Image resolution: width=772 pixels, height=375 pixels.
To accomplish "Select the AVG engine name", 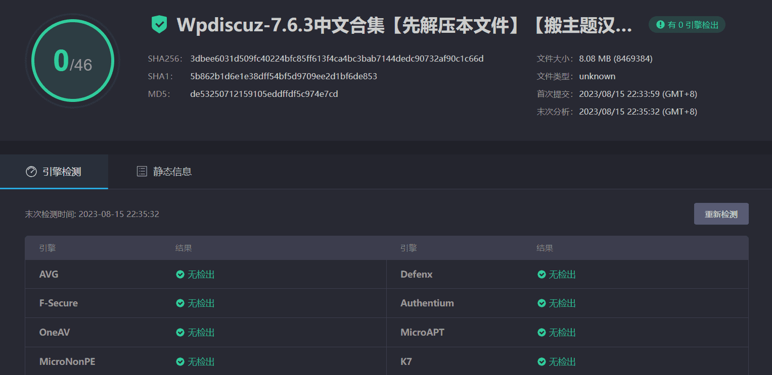I will pyautogui.click(x=49, y=275).
